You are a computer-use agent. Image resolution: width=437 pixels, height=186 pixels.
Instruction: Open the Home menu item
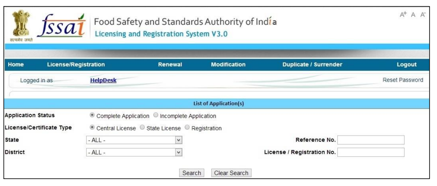[x=16, y=65]
